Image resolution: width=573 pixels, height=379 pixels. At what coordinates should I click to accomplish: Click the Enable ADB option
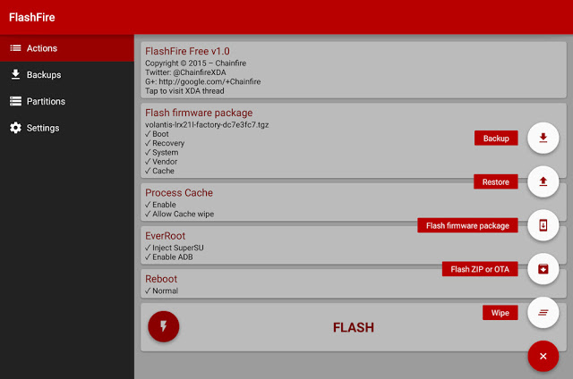tap(169, 257)
